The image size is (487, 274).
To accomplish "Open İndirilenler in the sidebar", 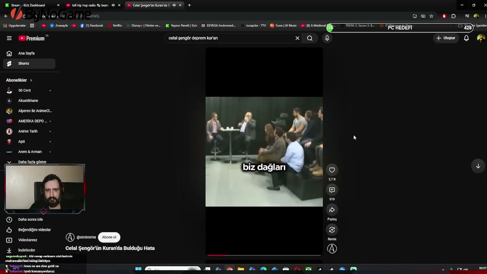I will pyautogui.click(x=29, y=250).
